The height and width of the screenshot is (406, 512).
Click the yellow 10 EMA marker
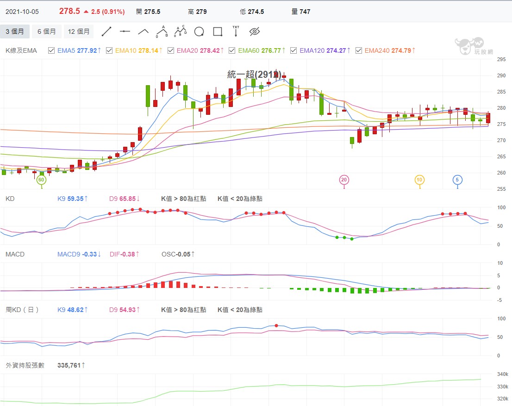[x=419, y=180]
